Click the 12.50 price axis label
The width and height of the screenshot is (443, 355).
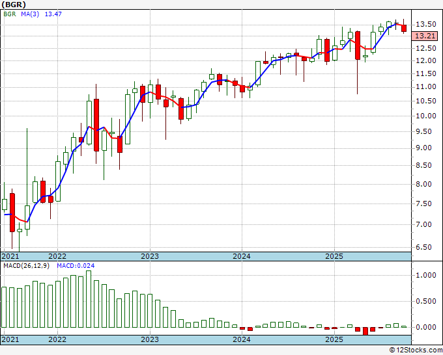point(426,48)
